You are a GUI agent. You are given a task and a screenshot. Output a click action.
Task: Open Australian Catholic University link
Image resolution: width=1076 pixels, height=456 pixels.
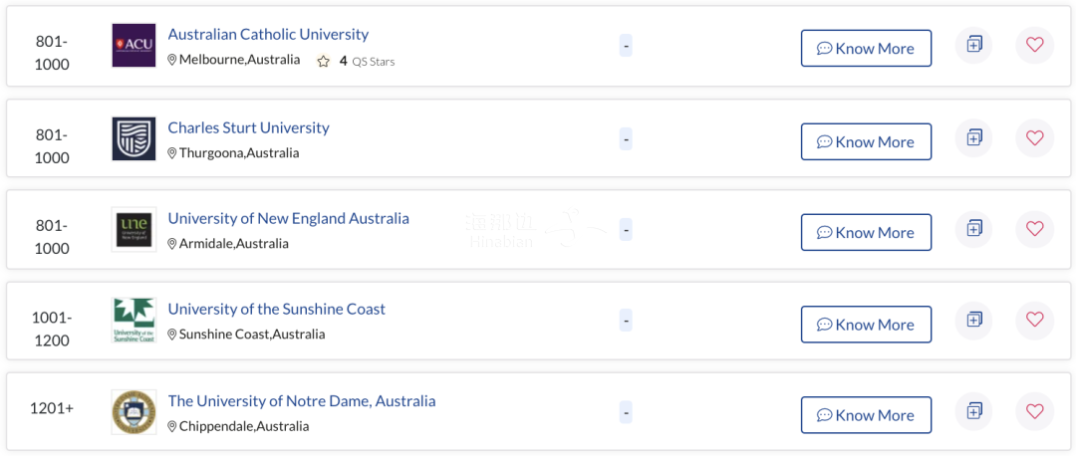coord(268,34)
